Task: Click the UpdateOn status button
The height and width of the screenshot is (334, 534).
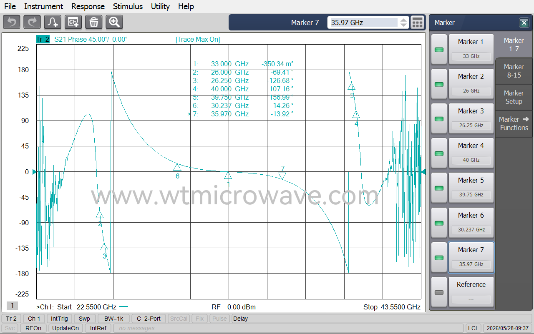Action: tap(65, 328)
